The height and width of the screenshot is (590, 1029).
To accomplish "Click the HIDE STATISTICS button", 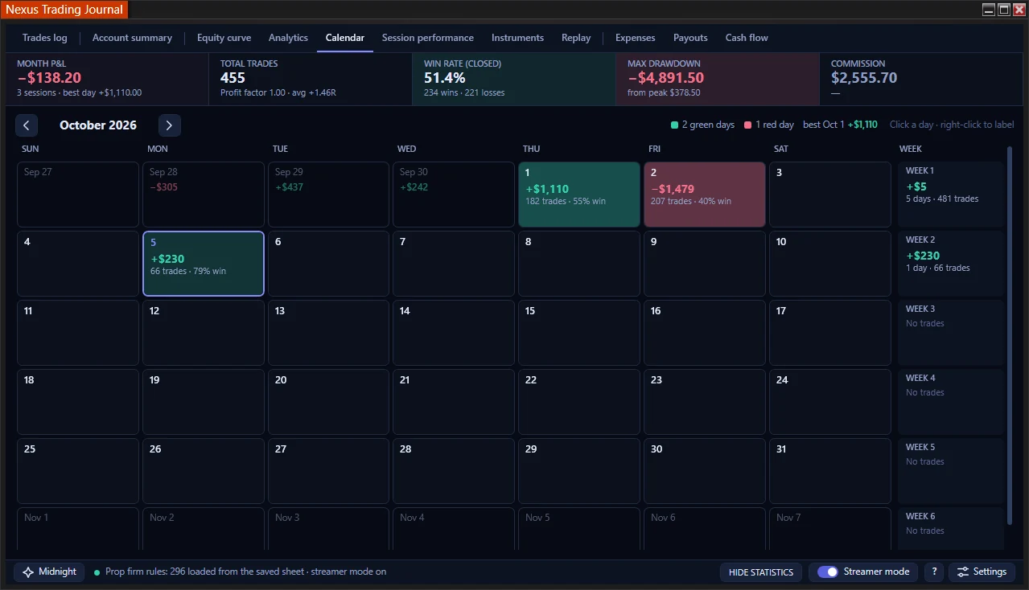I will click(x=761, y=572).
